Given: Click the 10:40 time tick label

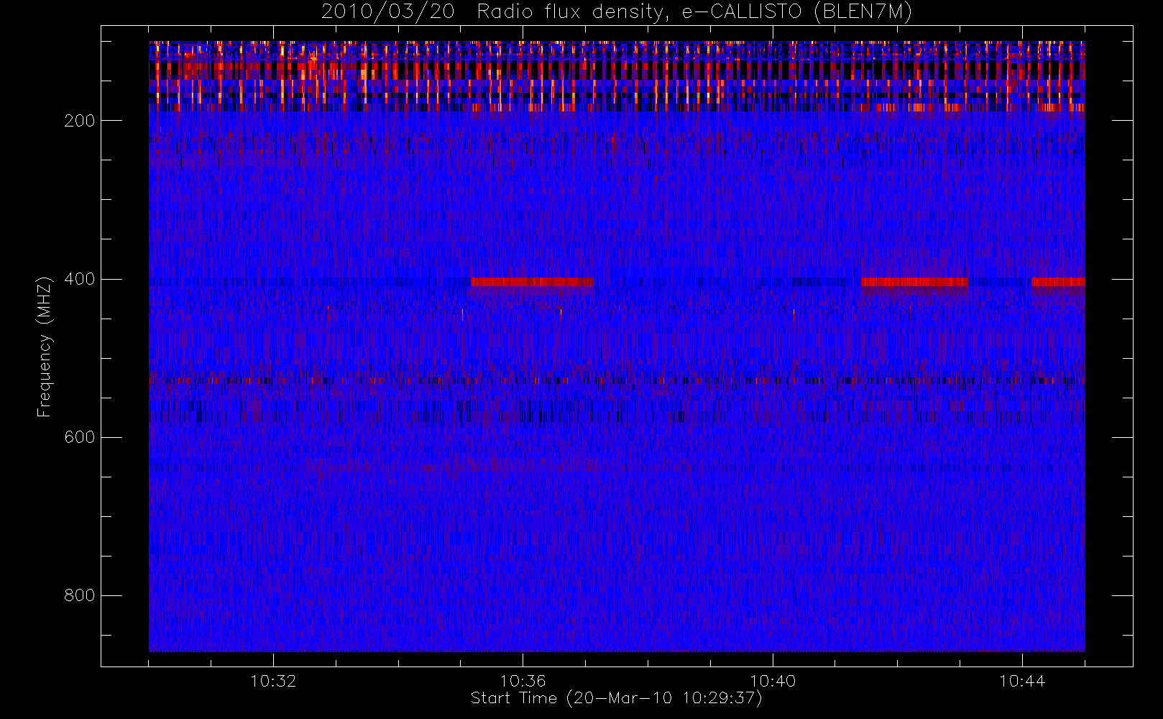Looking at the screenshot, I should [x=773, y=681].
